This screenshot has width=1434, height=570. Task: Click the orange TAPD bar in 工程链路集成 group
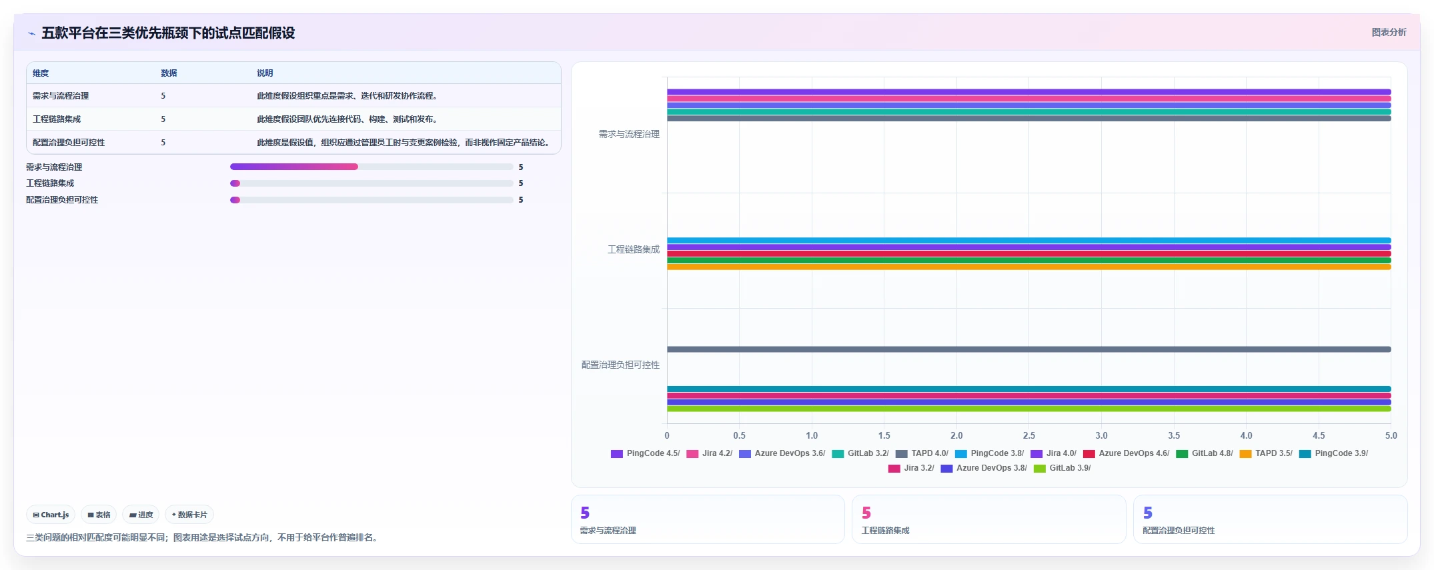click(1029, 267)
